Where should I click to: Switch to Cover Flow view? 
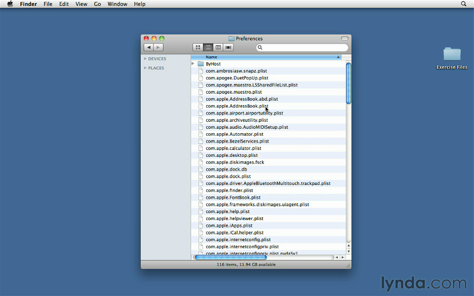pos(228,47)
